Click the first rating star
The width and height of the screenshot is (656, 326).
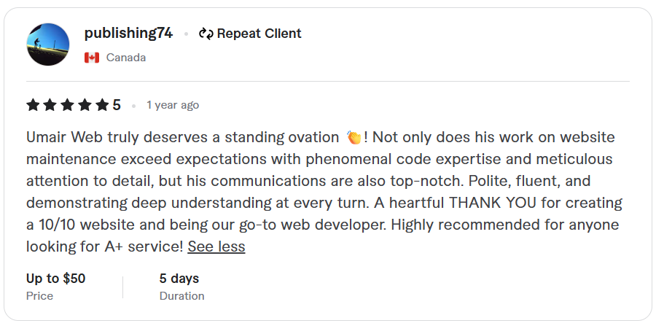click(x=33, y=105)
